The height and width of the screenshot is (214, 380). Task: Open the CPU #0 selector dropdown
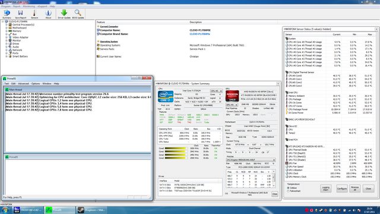(x=216, y=91)
